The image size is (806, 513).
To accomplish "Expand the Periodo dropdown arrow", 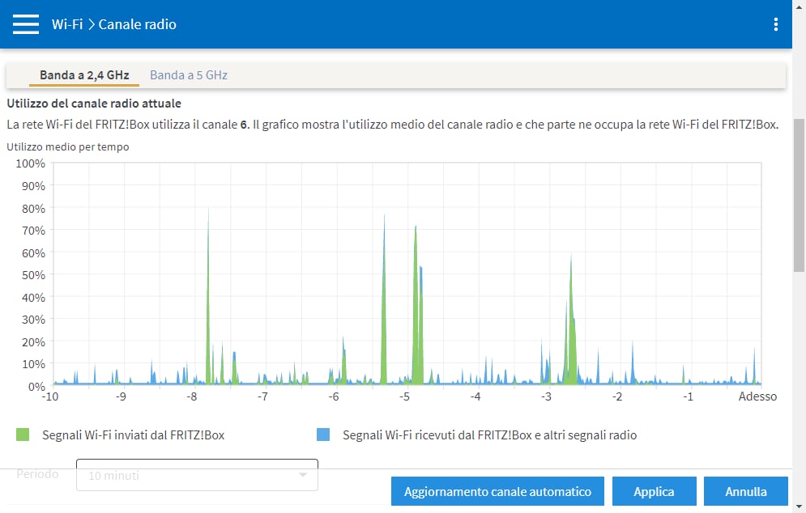I will pyautogui.click(x=303, y=475).
